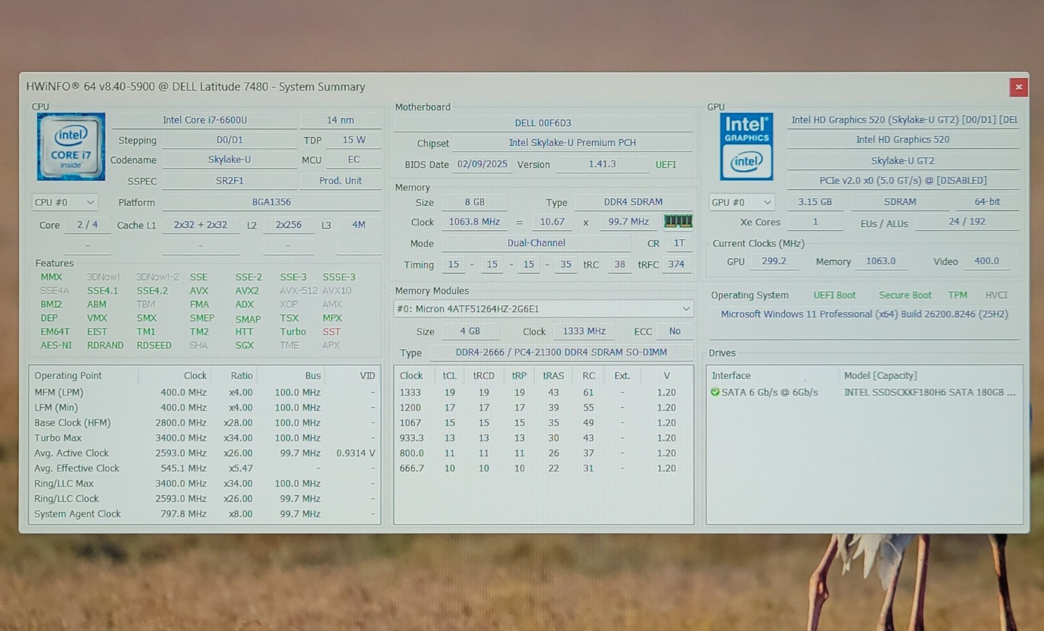The image size is (1044, 631).
Task: Click the PCIe v2.0 x0 DISABLED field
Action: (x=903, y=181)
